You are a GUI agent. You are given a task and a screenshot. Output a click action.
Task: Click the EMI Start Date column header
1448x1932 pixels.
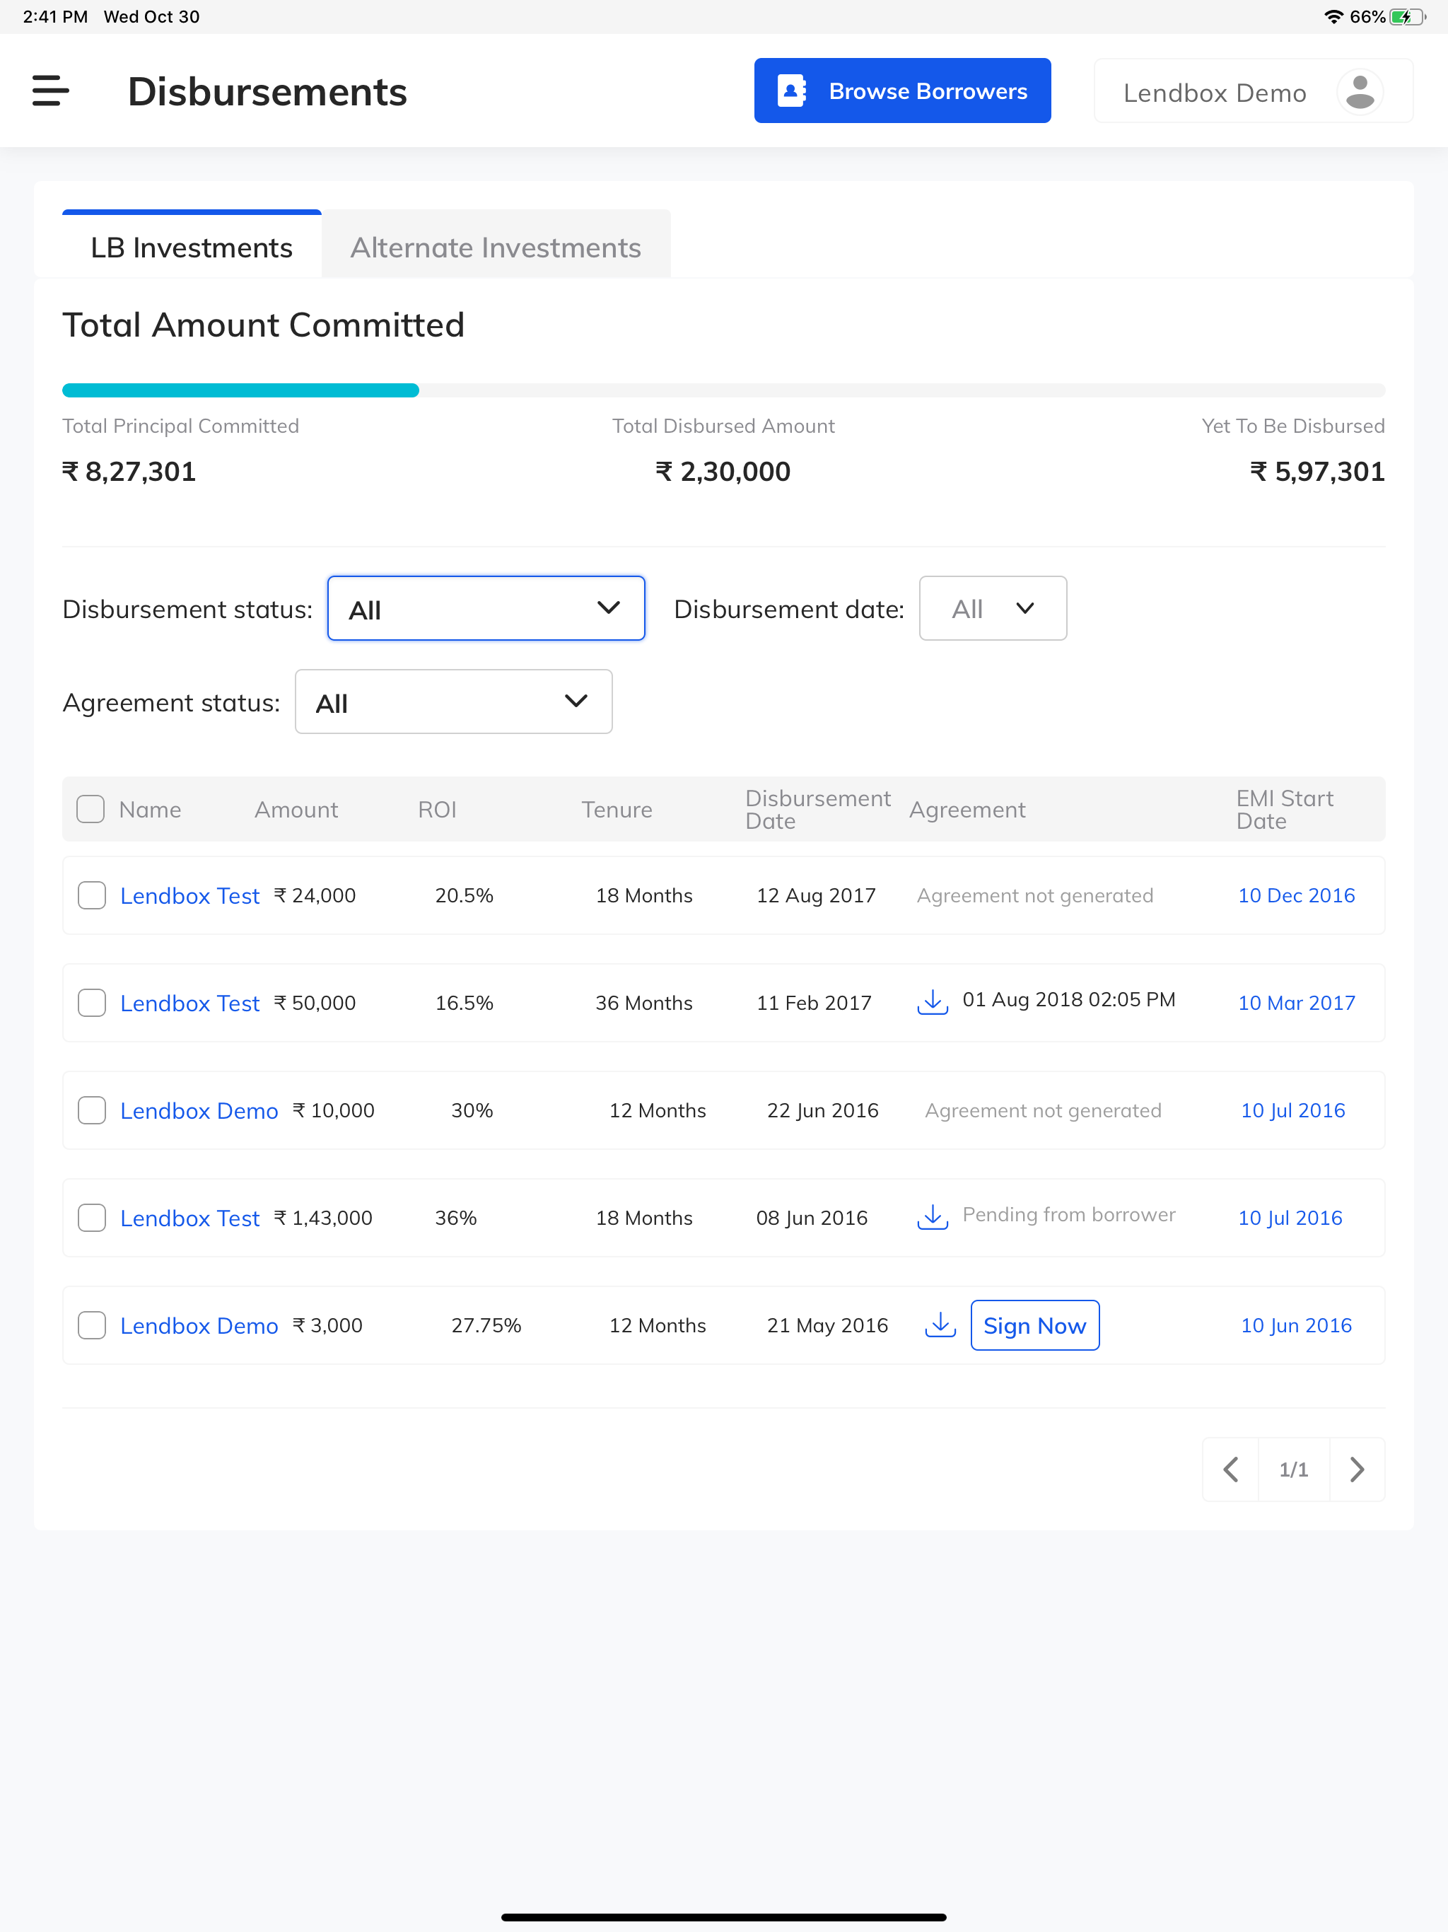(1285, 810)
